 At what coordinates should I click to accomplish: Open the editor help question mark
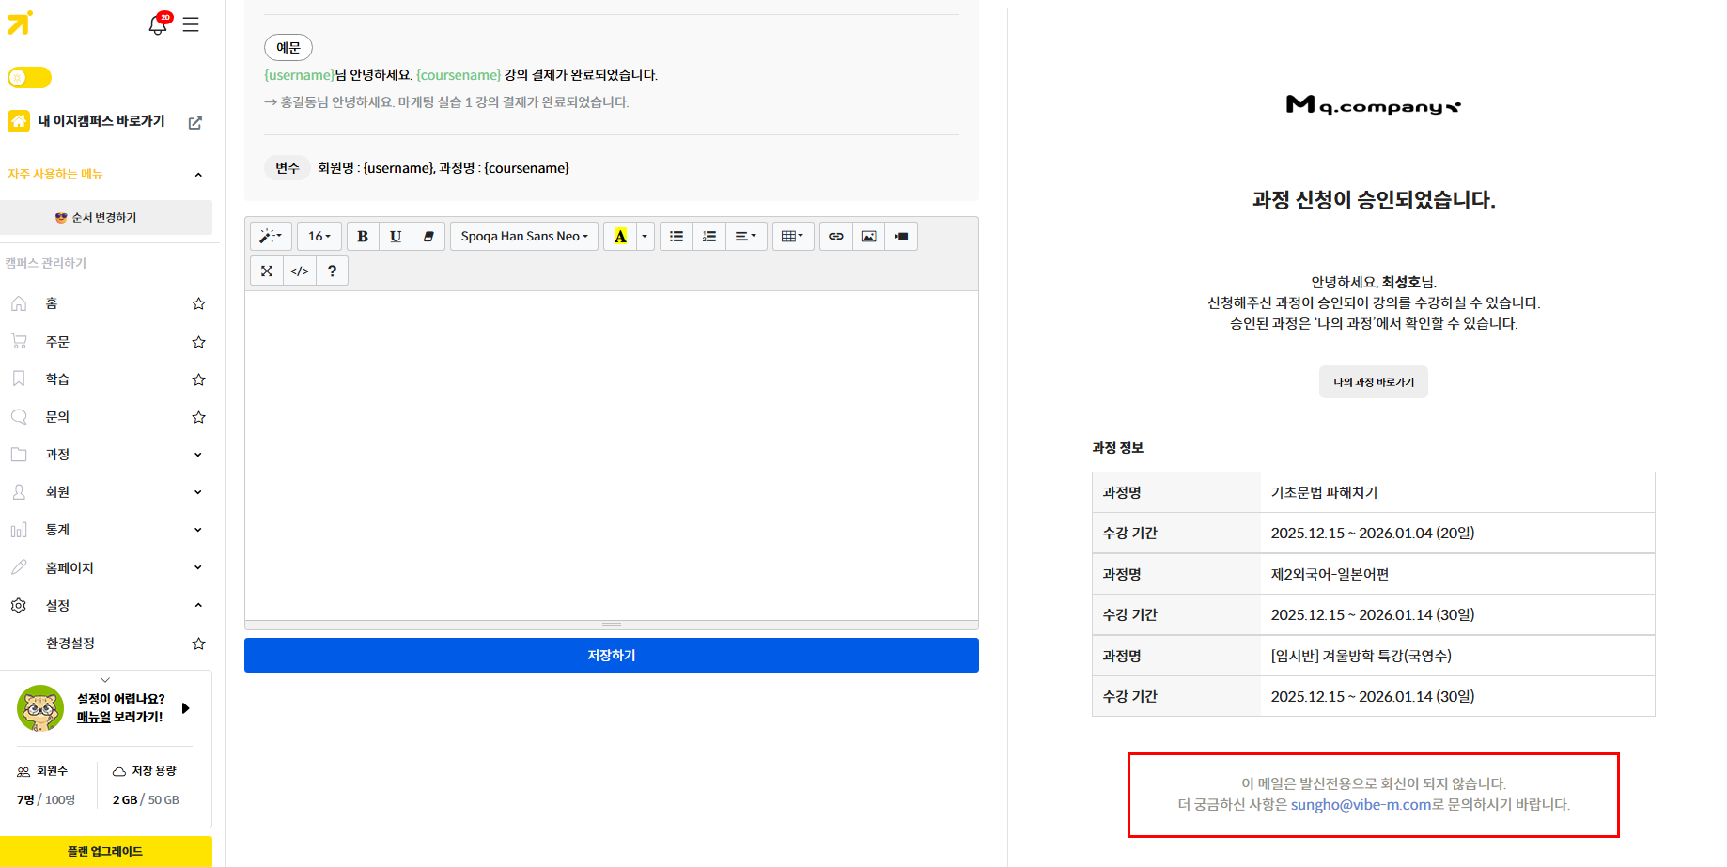point(332,271)
